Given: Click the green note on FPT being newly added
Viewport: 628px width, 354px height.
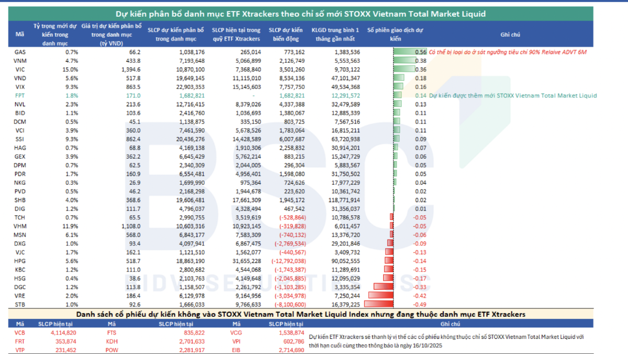Looking at the screenshot, I should pos(512,95).
